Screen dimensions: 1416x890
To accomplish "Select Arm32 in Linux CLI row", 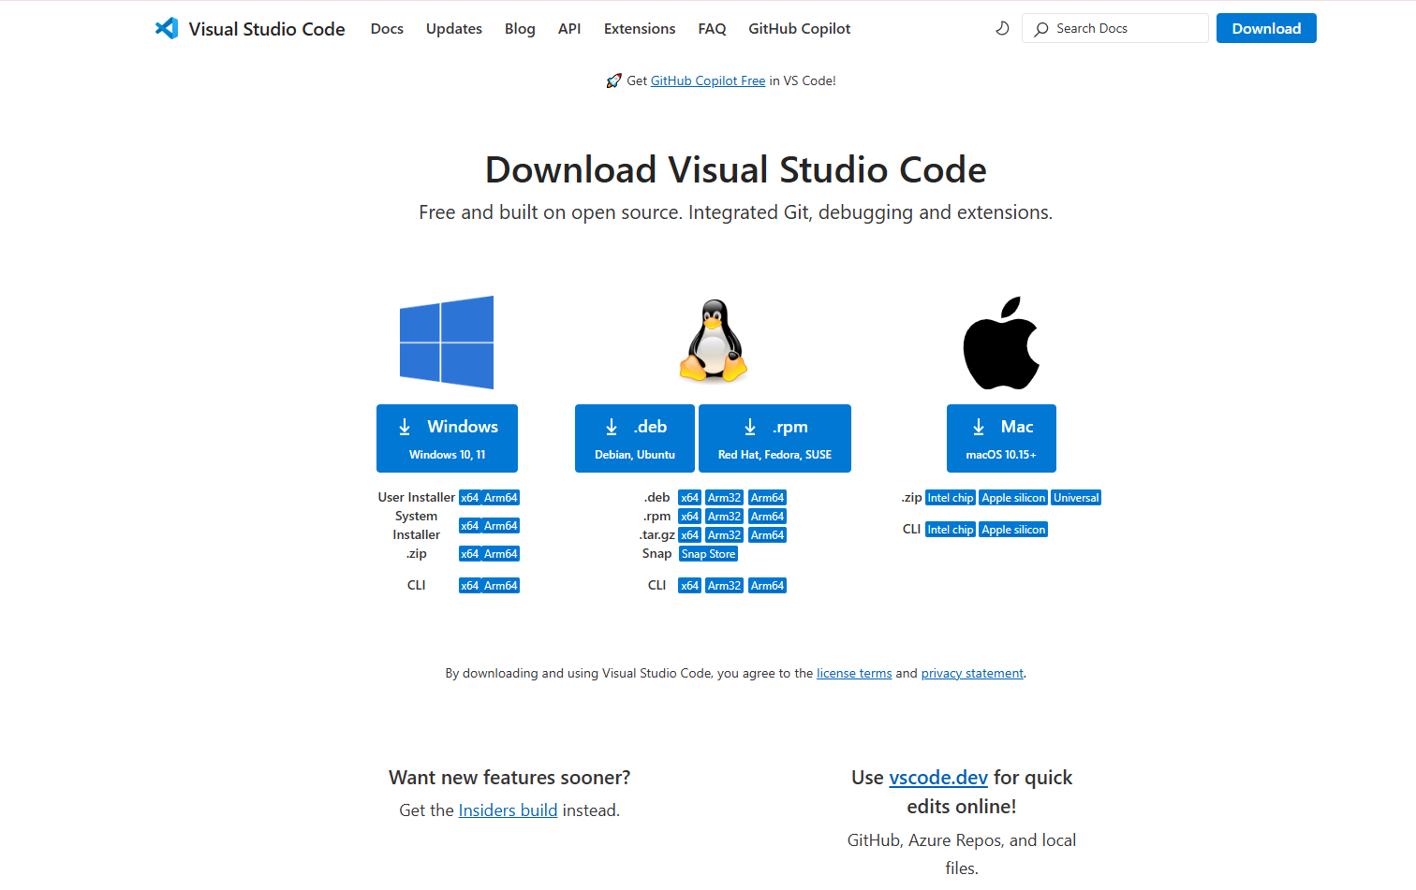I will (724, 586).
